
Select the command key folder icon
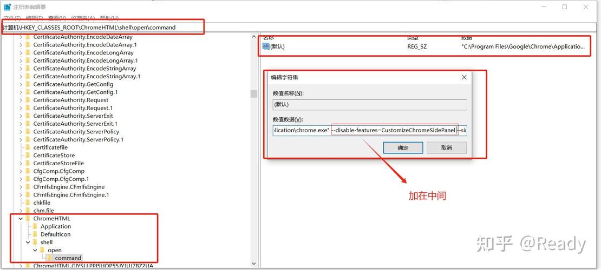click(49, 258)
